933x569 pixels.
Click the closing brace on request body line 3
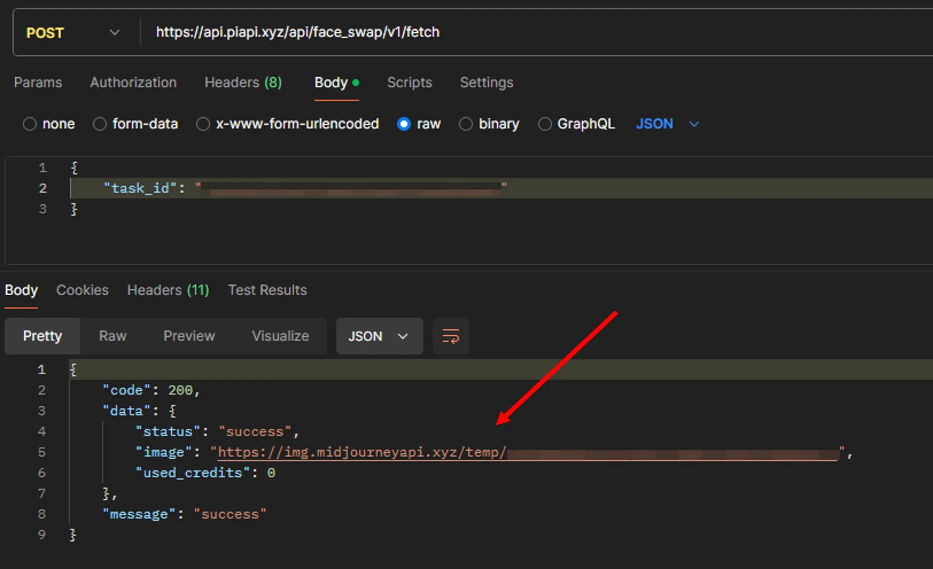[74, 209]
